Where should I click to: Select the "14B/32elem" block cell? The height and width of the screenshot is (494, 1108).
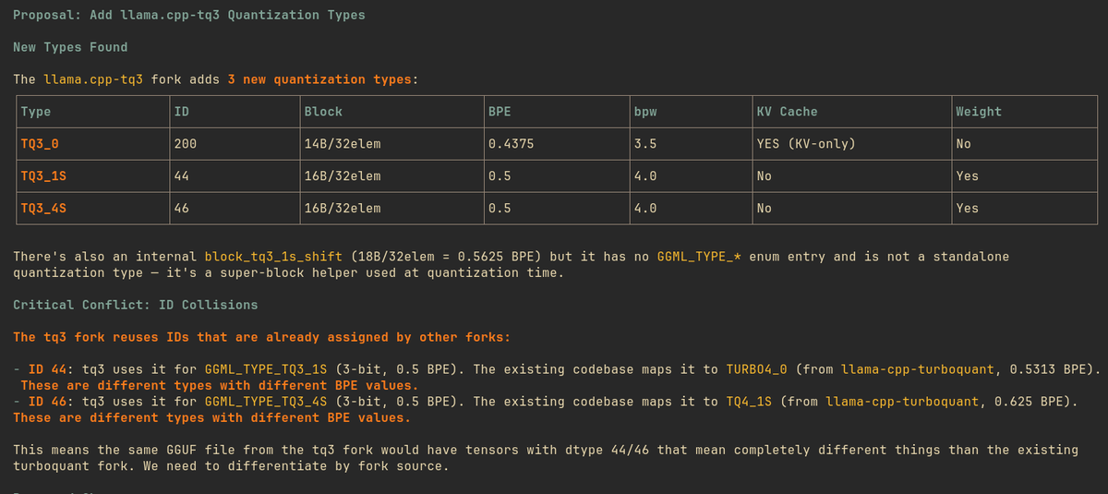(342, 144)
